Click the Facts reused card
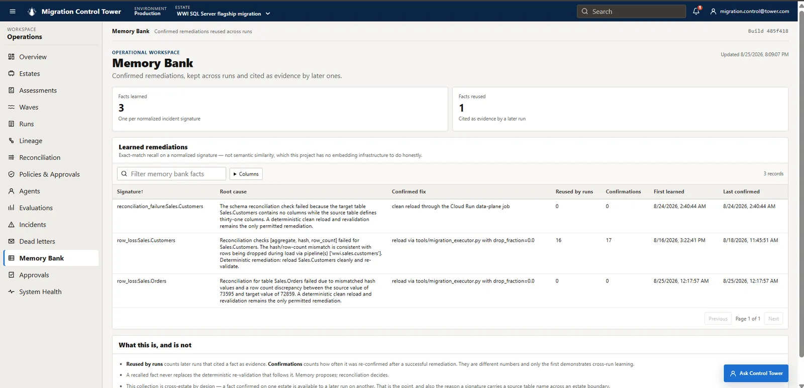Screen dimensions: 804x388 pyautogui.click(x=620, y=109)
